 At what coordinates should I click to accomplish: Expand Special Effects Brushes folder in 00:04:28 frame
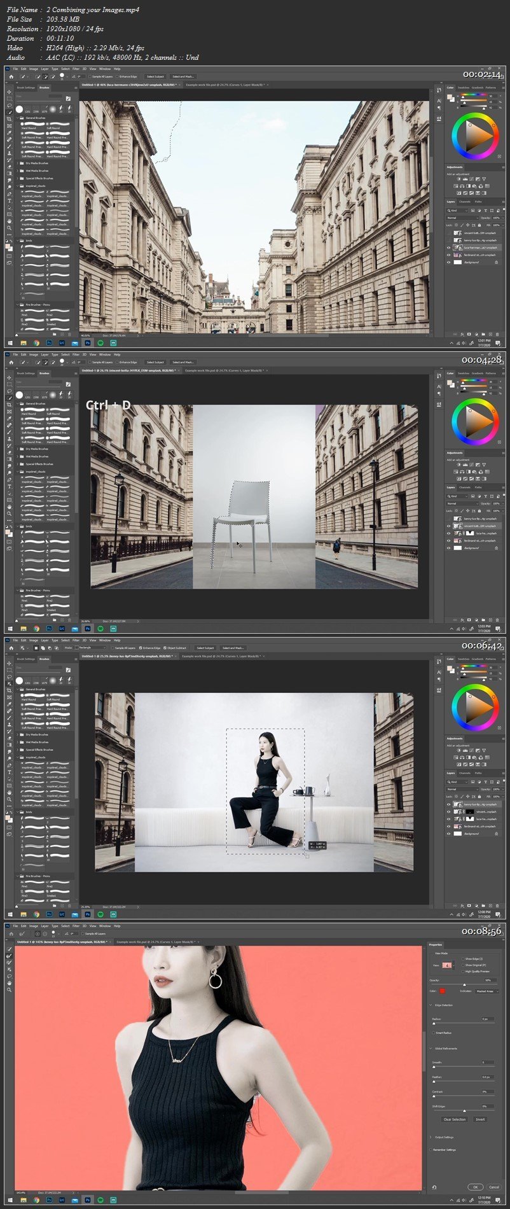click(x=18, y=464)
